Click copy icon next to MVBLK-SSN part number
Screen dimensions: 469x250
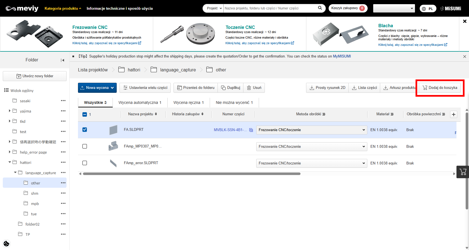pyautogui.click(x=251, y=130)
